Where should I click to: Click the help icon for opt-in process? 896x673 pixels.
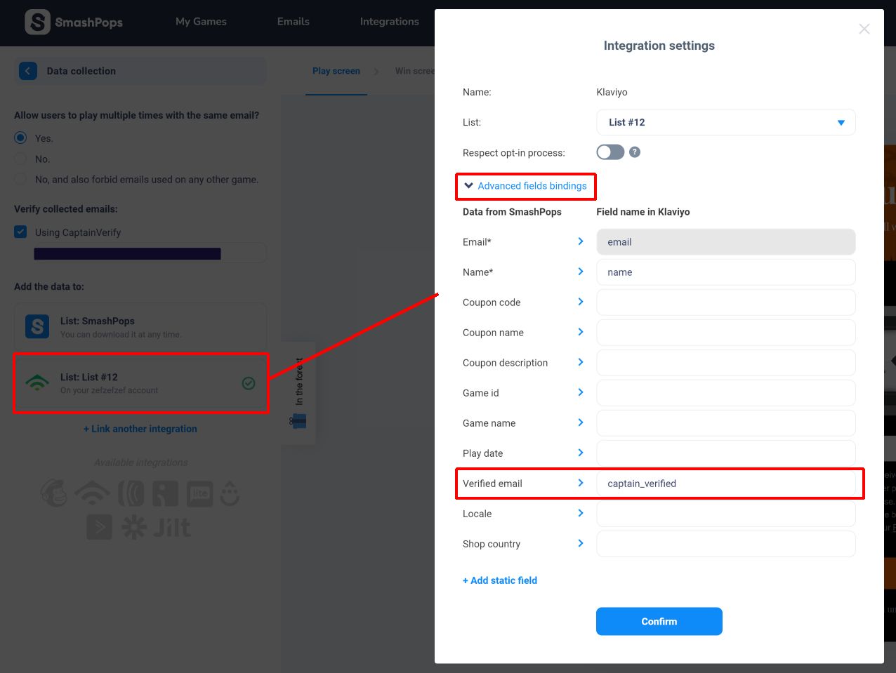(x=635, y=152)
